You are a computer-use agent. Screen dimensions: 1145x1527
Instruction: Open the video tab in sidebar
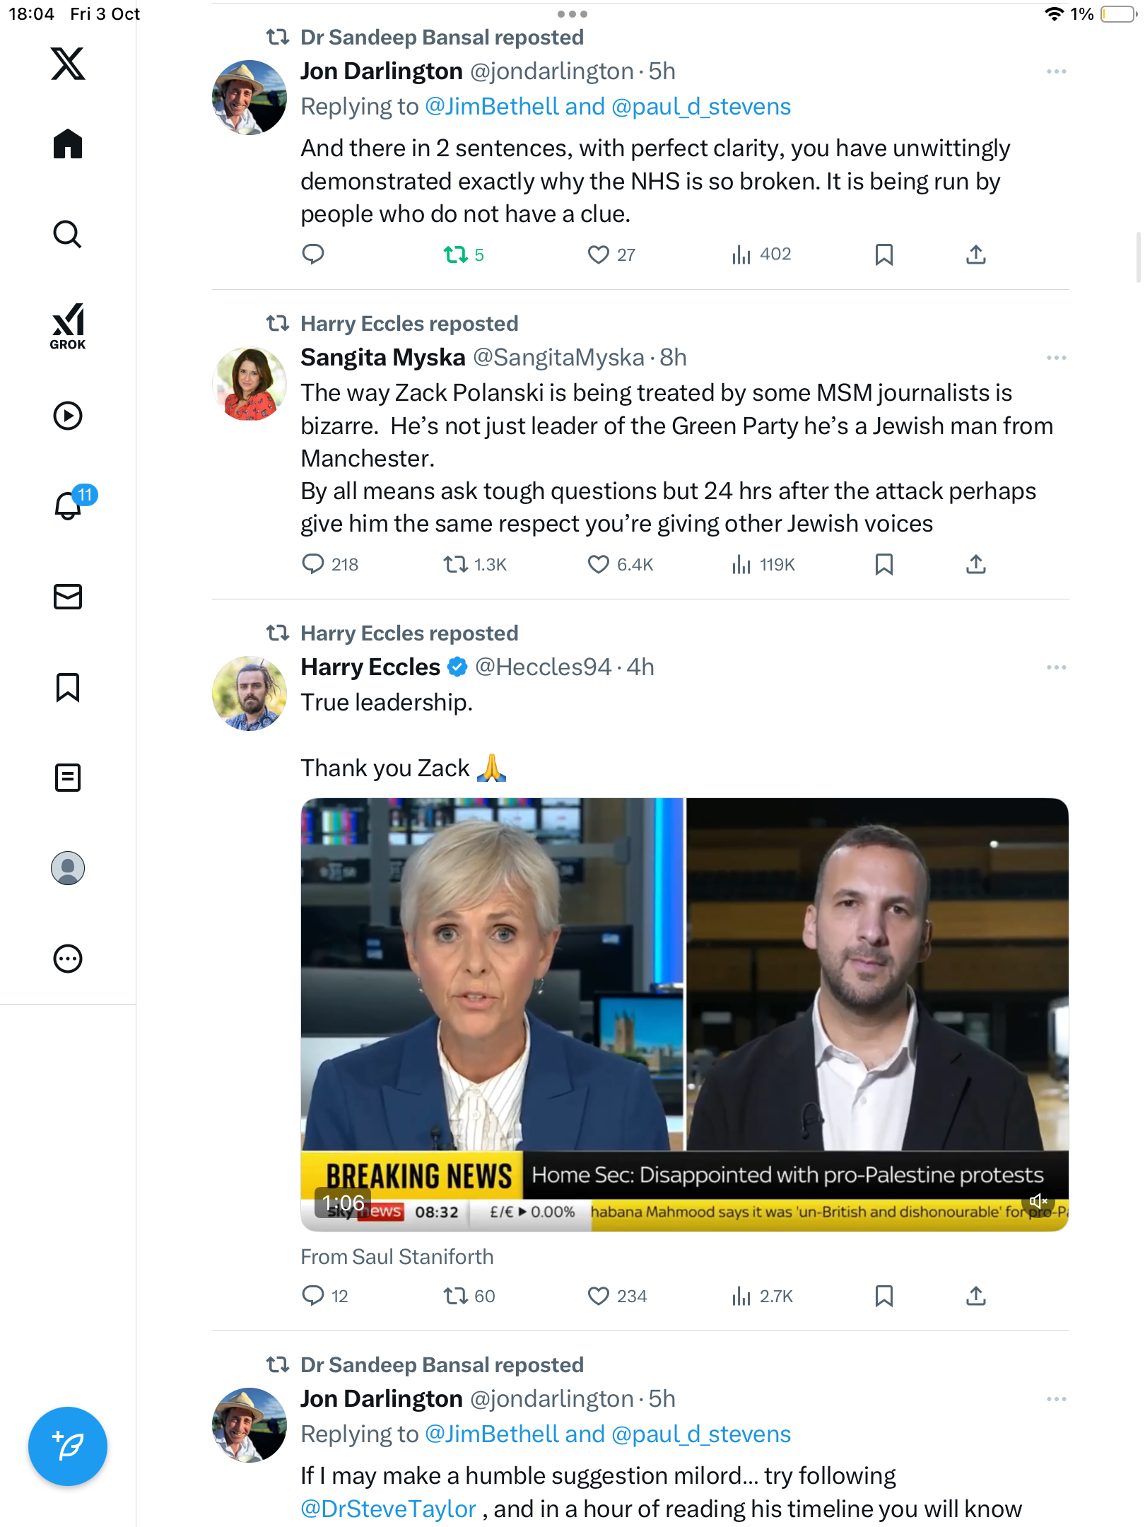coord(68,416)
